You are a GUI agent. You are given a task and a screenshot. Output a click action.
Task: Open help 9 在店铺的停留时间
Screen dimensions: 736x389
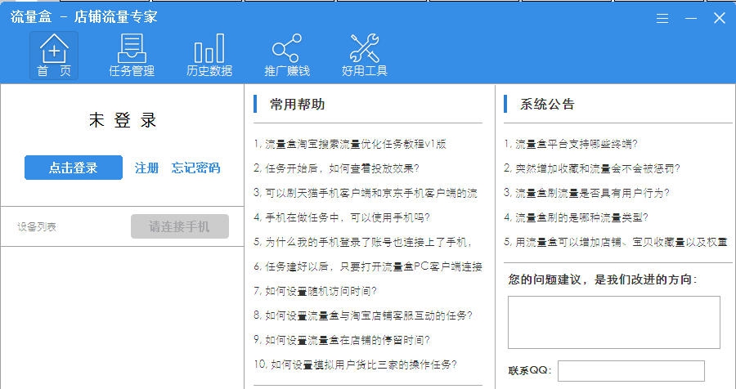pyautogui.click(x=342, y=340)
